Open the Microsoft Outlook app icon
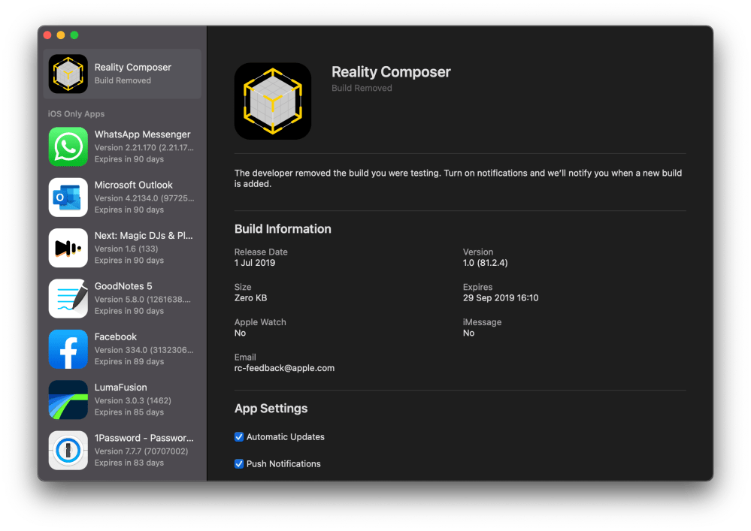Viewport: 751px width, 531px height. [x=68, y=197]
